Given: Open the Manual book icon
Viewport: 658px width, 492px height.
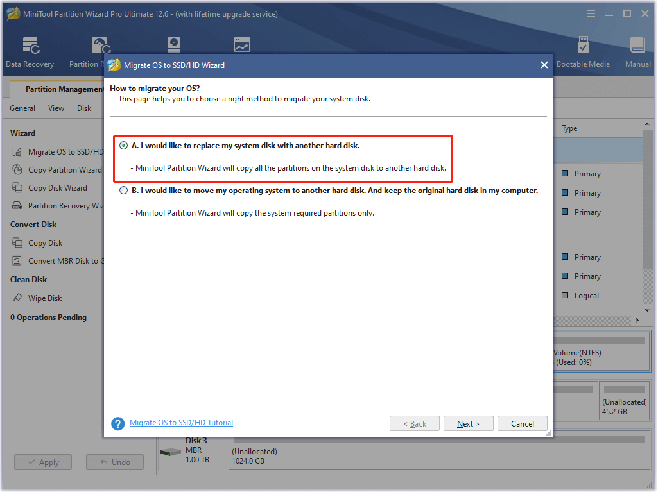Looking at the screenshot, I should coord(637,45).
